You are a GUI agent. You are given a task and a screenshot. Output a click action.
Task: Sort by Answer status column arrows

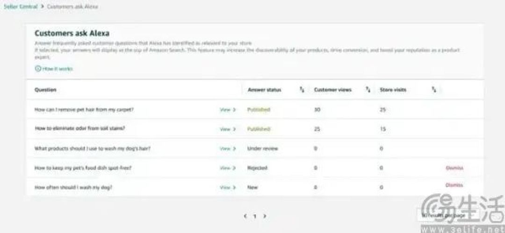[302, 90]
